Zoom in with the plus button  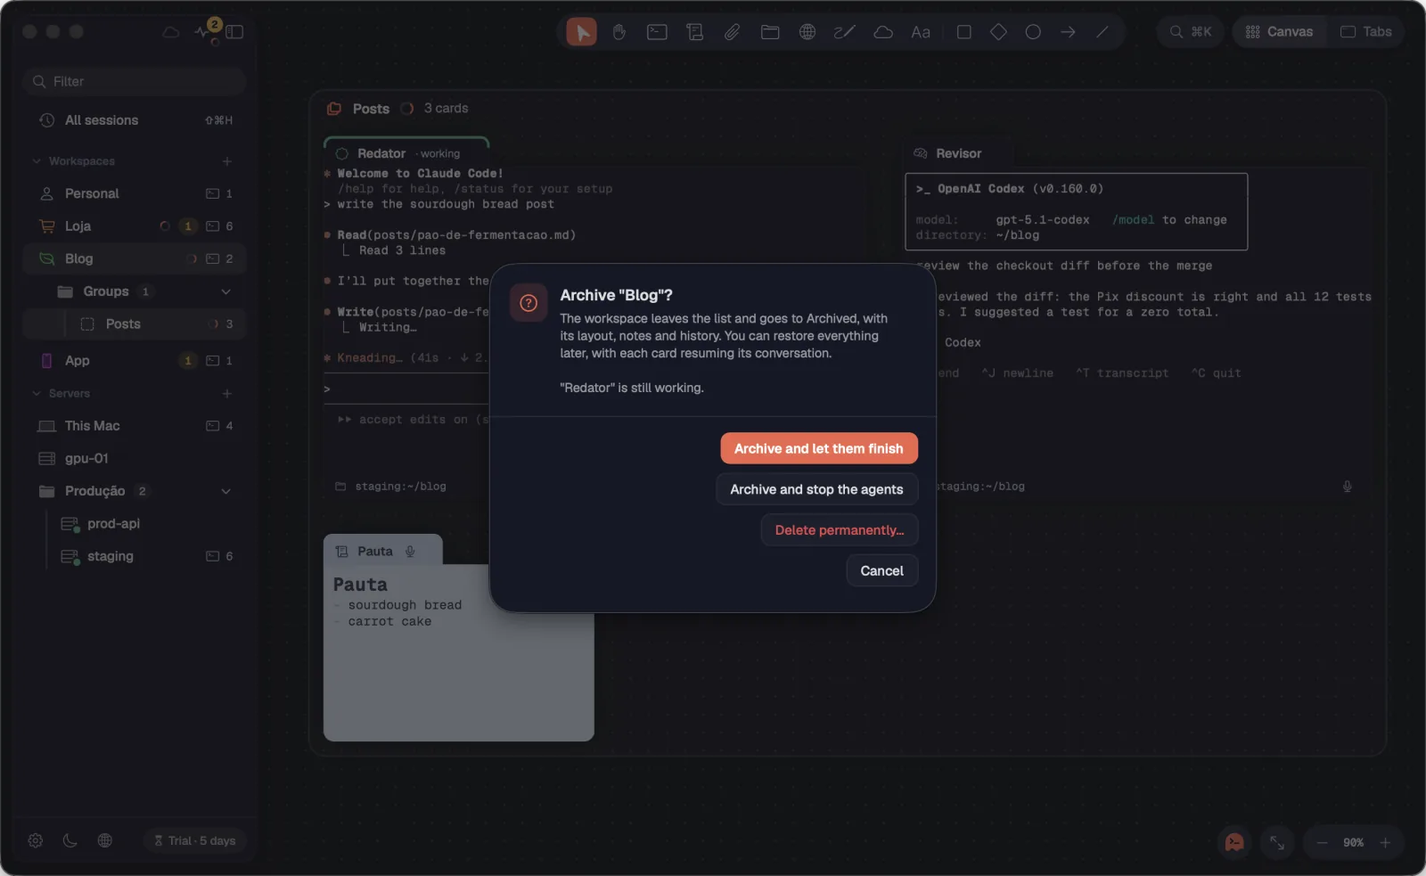click(x=1385, y=842)
